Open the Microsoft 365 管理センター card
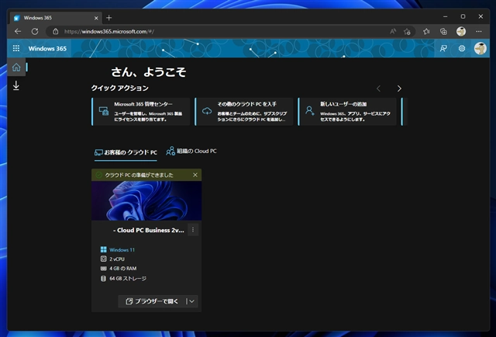The height and width of the screenshot is (337, 496). [x=141, y=112]
